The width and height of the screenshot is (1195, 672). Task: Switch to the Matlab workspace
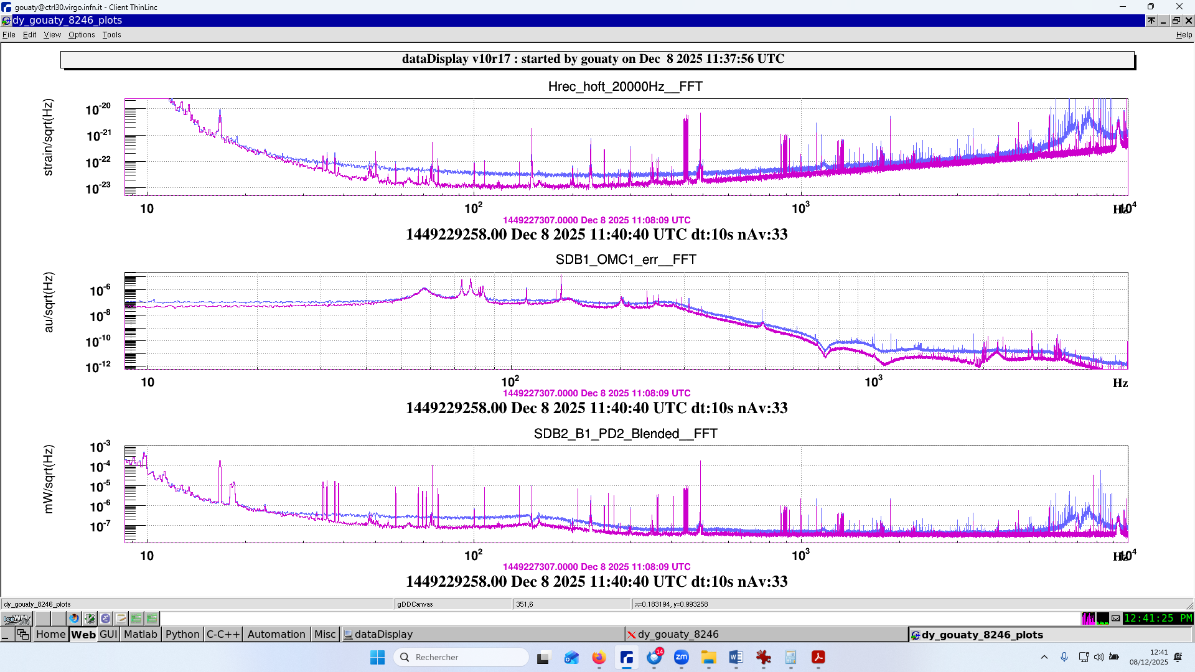tap(140, 634)
